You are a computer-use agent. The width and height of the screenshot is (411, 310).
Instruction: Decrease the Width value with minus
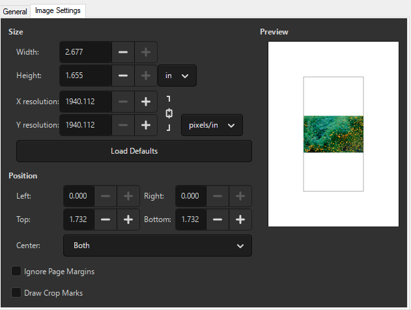click(123, 52)
